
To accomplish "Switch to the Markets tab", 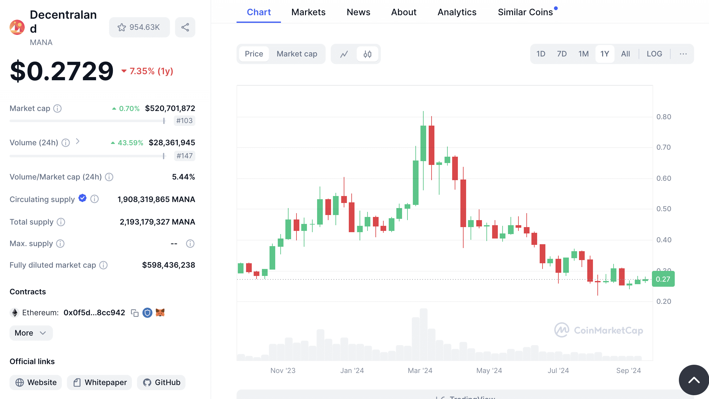I will pos(309,12).
